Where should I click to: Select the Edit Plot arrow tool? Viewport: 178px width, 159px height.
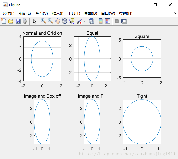point(34,21)
